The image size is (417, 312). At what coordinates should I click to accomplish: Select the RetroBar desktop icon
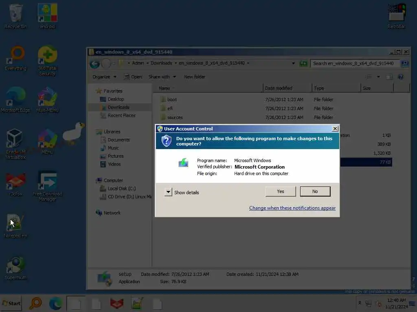397,16
